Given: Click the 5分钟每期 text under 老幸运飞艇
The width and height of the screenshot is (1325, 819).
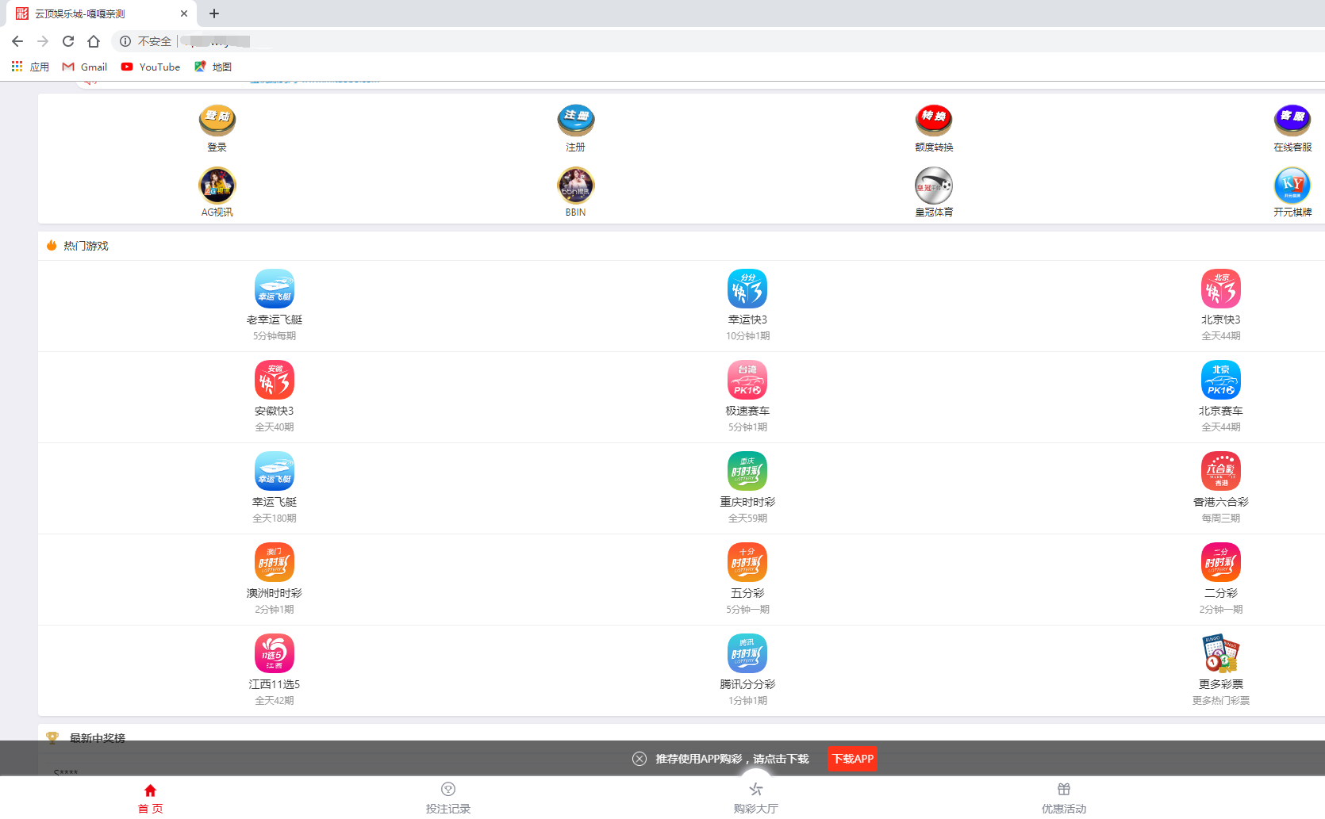Looking at the screenshot, I should tap(275, 336).
